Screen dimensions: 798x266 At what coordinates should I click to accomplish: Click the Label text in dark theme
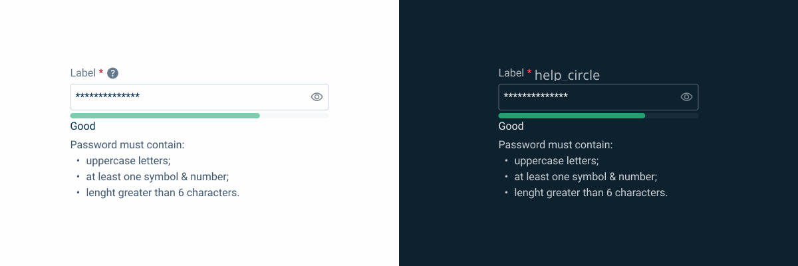[511, 73]
